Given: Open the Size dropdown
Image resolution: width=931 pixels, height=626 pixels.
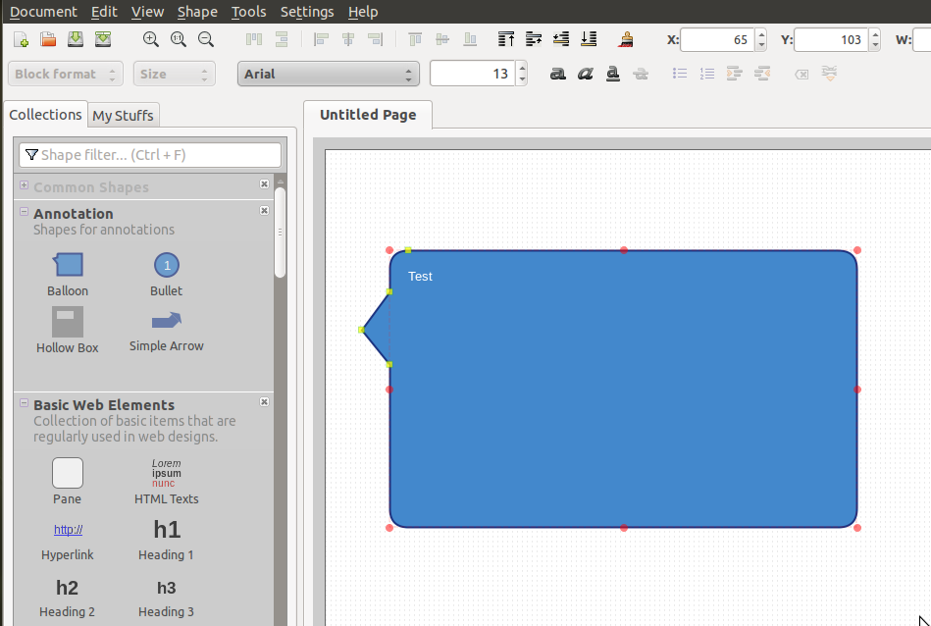Looking at the screenshot, I should 174,74.
